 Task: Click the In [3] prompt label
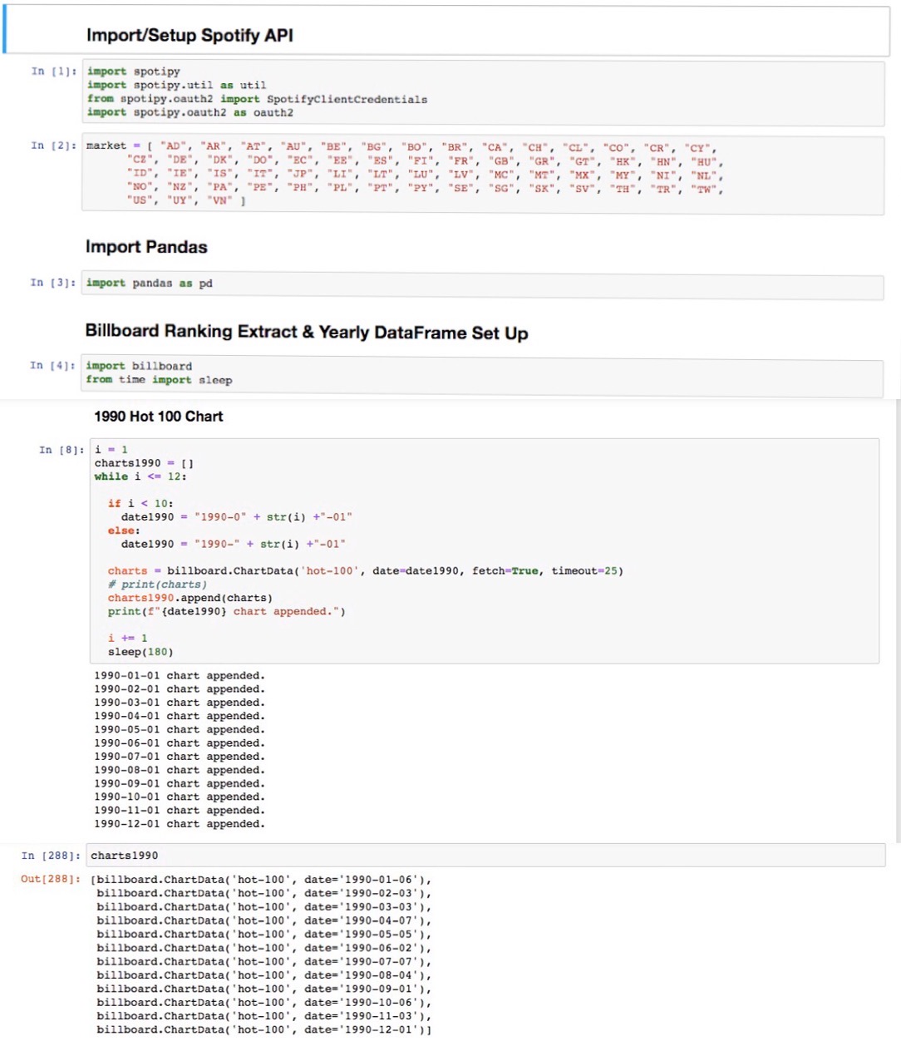tap(53, 283)
